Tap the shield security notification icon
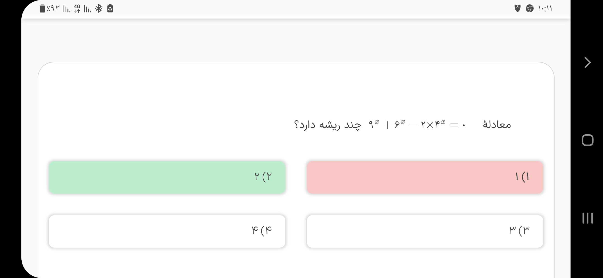Screen dimensions: 603x278 517,8
